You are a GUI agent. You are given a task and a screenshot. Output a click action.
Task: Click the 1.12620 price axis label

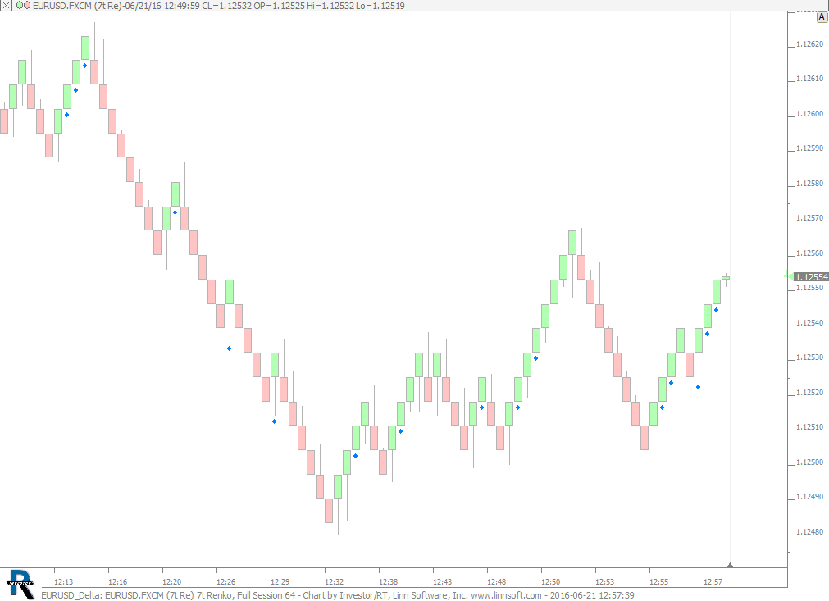[x=809, y=44]
